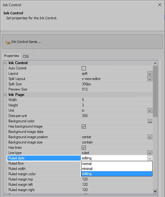This screenshot has width=165, height=197.
Task: Switch to the CSS tab
Action: click(x=27, y=56)
